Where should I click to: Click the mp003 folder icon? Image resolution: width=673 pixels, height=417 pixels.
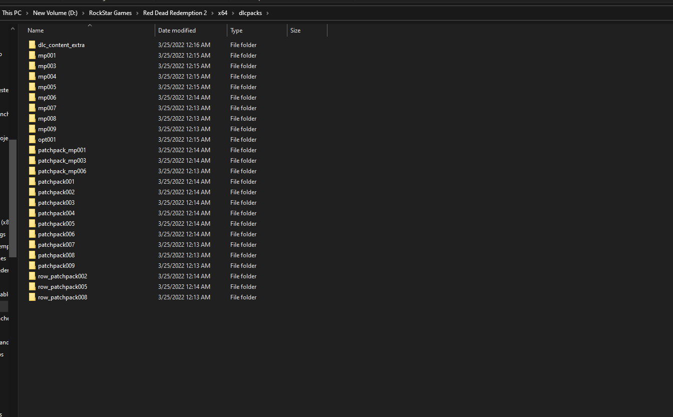(32, 66)
